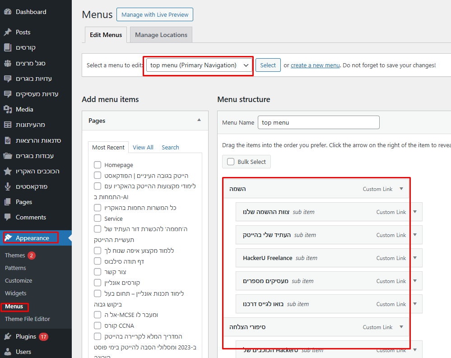Click the Plugins plug icon
451x358 pixels.
pyautogui.click(x=8, y=336)
